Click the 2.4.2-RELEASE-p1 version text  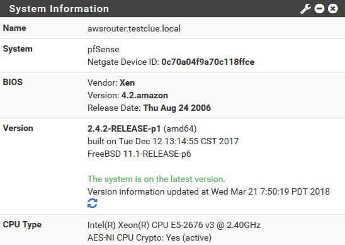pyautogui.click(x=124, y=128)
